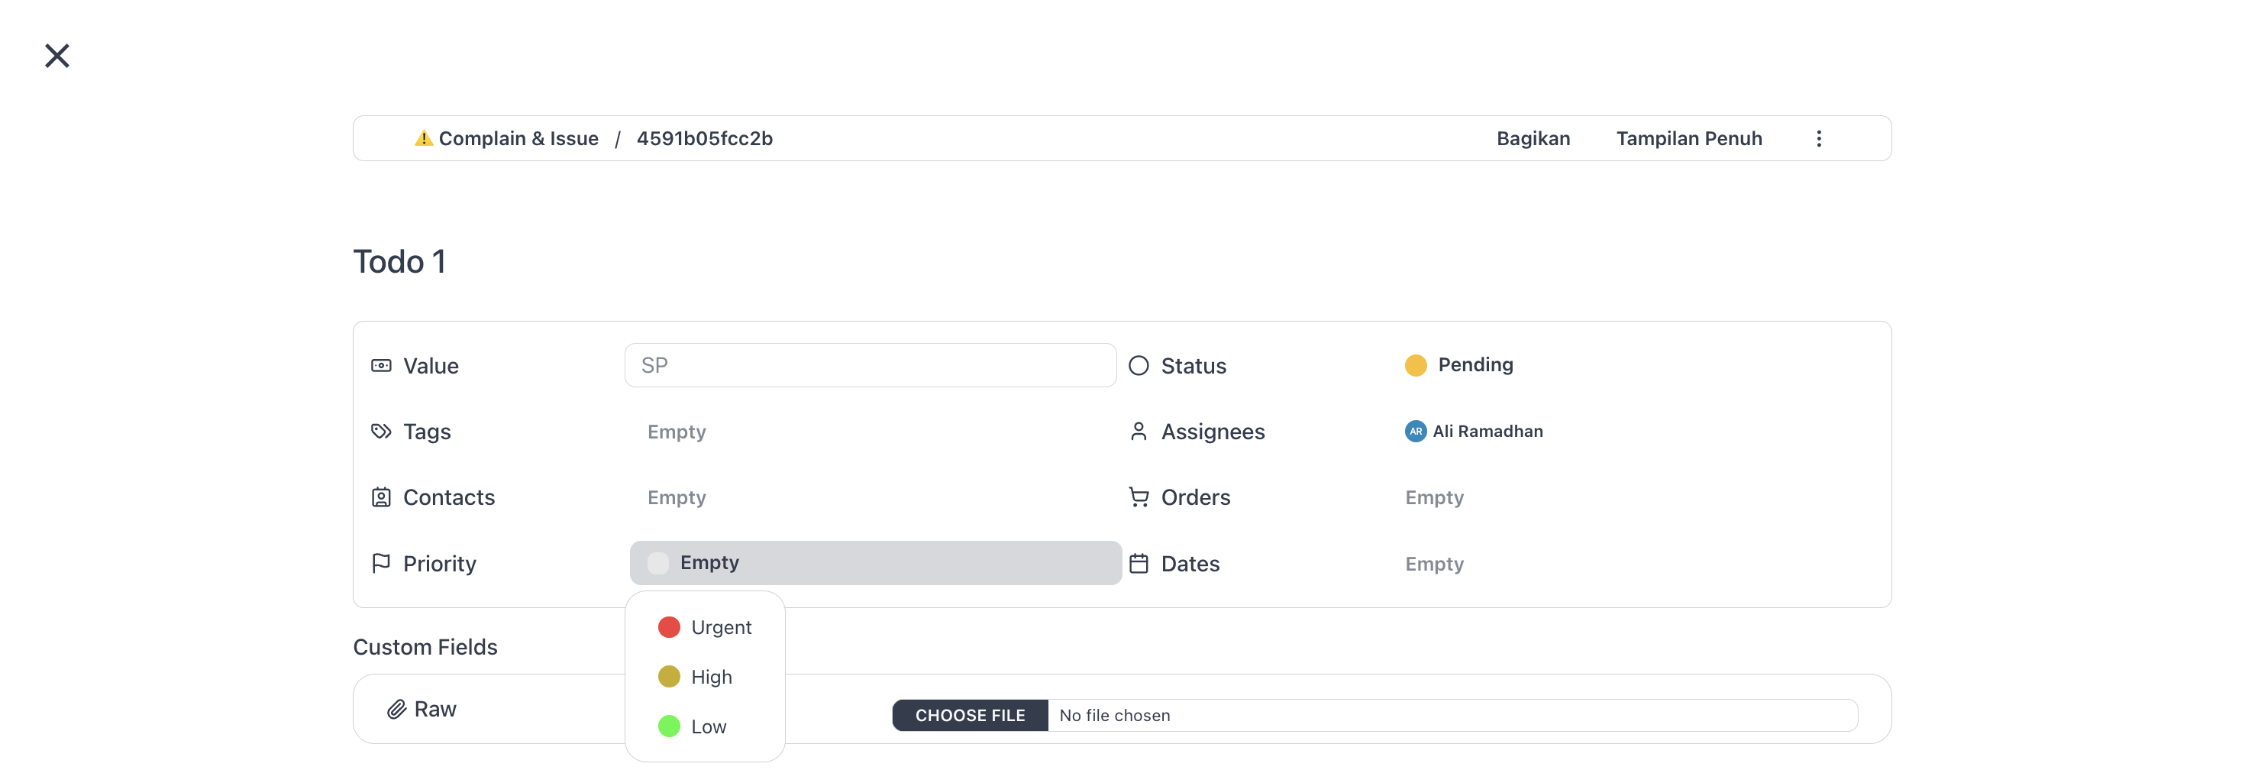Select Urgent priority option
Viewport: 2245px width, 770px height.
(704, 627)
